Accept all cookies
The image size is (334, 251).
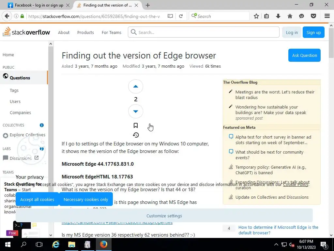click(x=37, y=199)
